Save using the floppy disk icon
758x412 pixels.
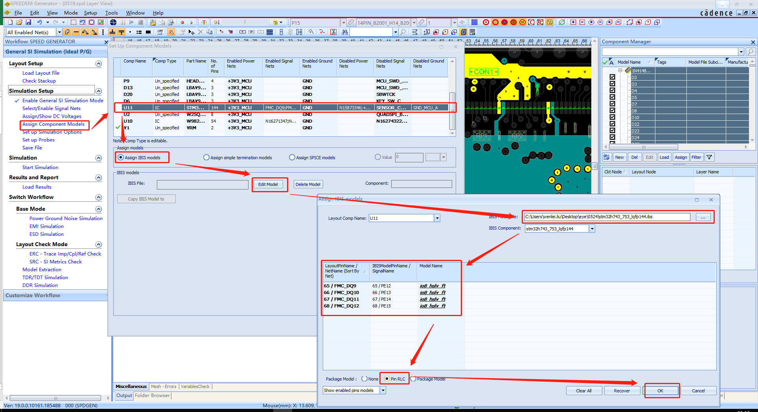point(28,22)
